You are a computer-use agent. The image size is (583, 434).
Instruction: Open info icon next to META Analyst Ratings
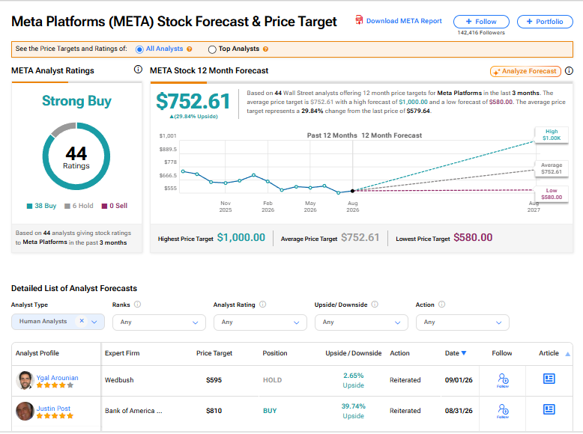pyautogui.click(x=138, y=70)
